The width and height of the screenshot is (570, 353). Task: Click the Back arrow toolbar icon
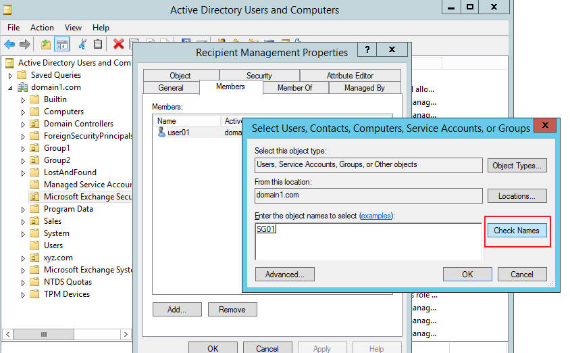click(9, 45)
